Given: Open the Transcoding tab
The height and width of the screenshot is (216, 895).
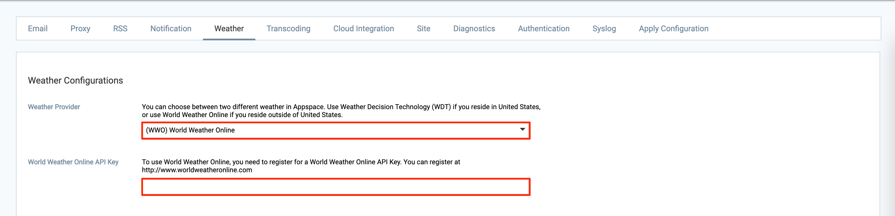Looking at the screenshot, I should (x=288, y=28).
